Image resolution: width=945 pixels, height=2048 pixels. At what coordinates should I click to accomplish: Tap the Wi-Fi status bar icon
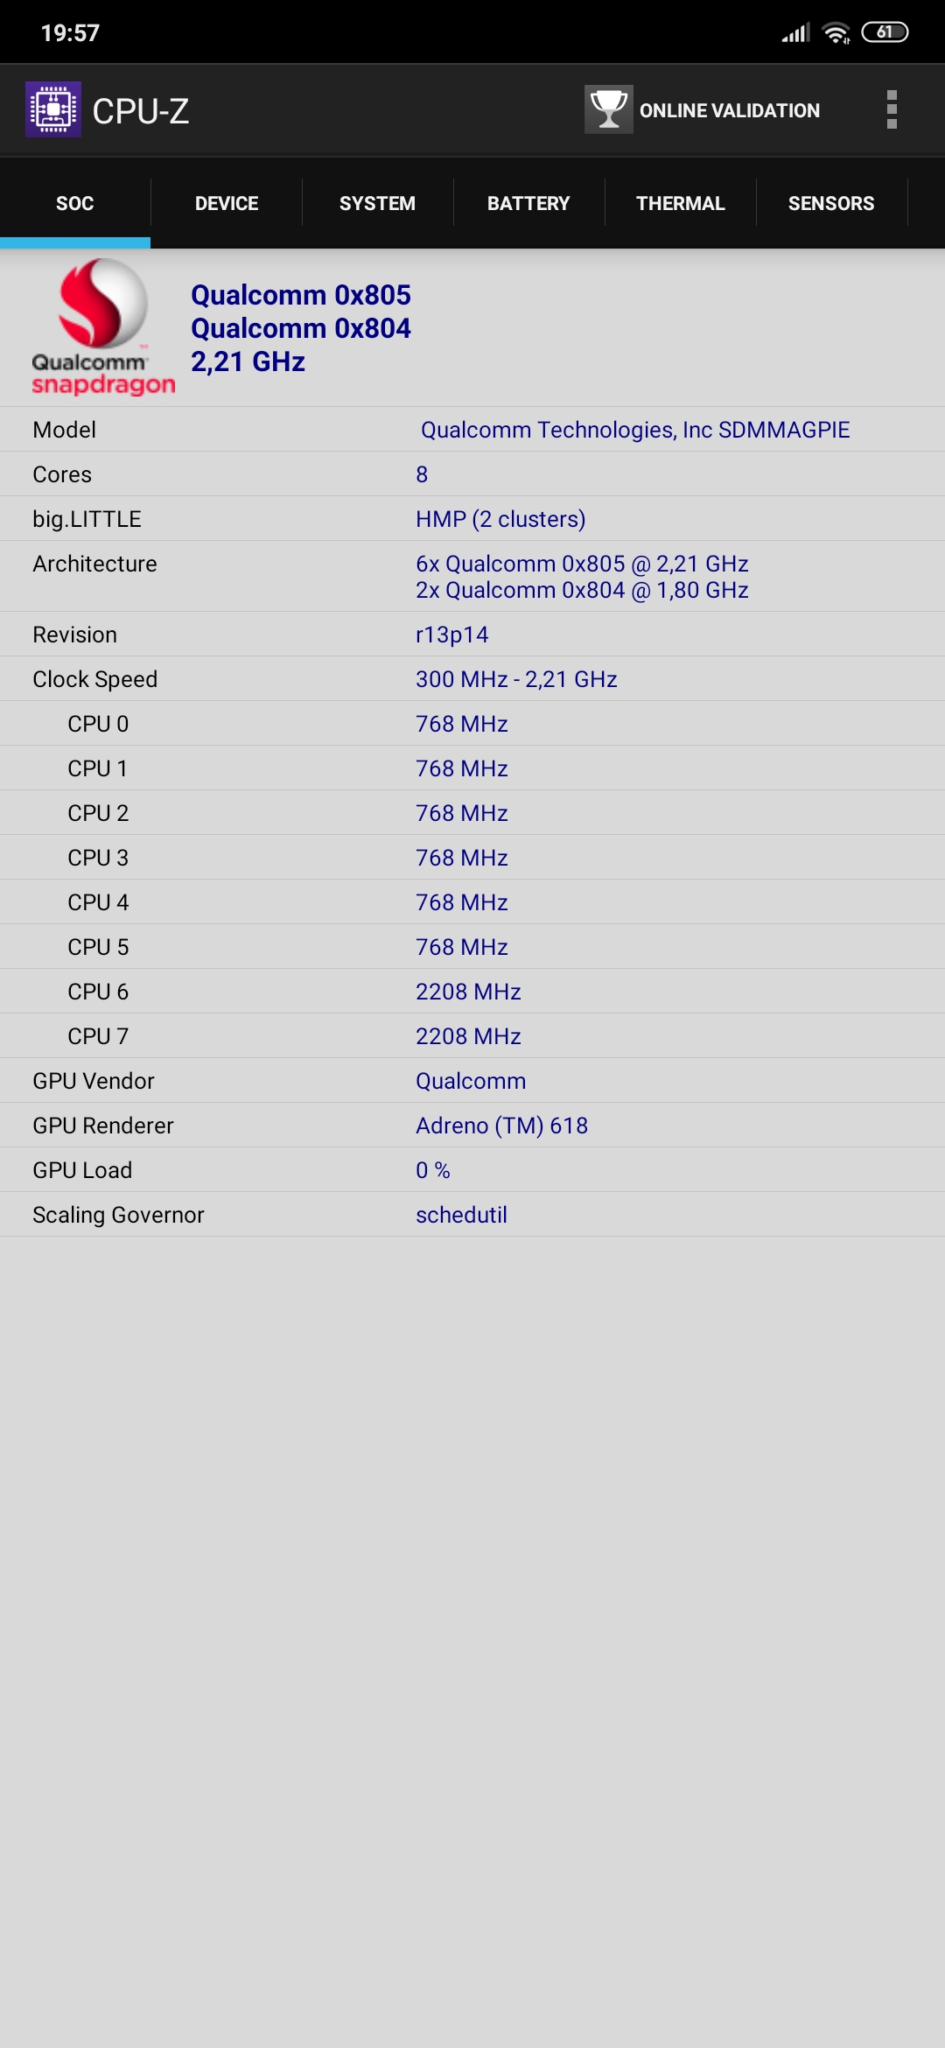[836, 33]
